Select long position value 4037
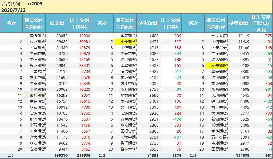Image resolution: width=273 pixels, height=159 pixels. pyautogui.click(x=154, y=83)
